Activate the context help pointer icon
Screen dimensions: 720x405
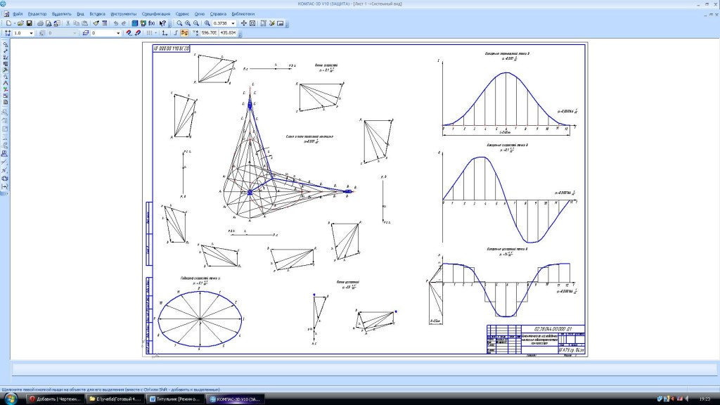(162, 23)
